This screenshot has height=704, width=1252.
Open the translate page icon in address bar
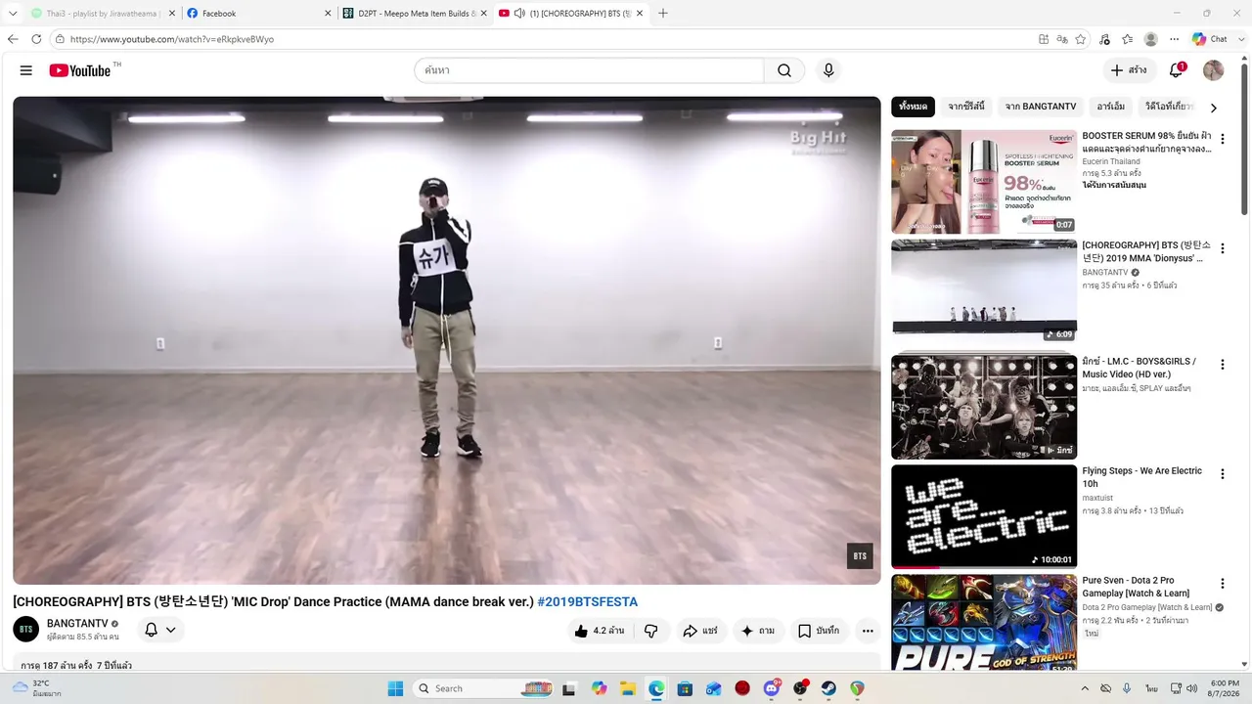[1062, 39]
